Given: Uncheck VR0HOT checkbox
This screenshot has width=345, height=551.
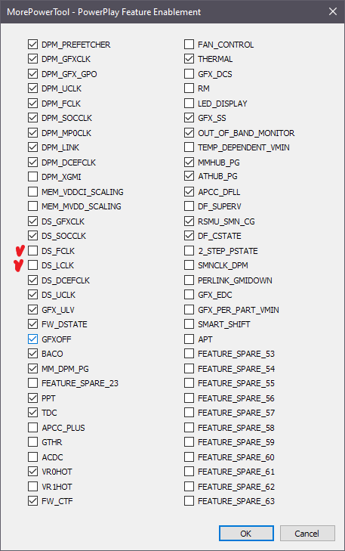Looking at the screenshot, I should (32, 472).
